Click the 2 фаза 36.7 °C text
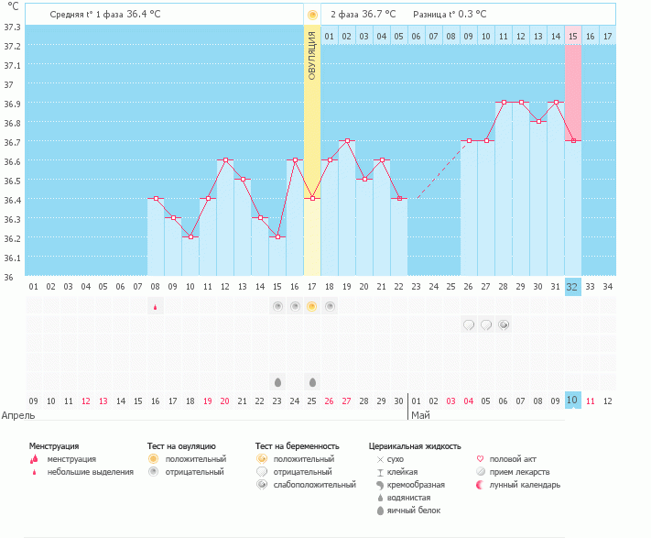 click(x=363, y=15)
